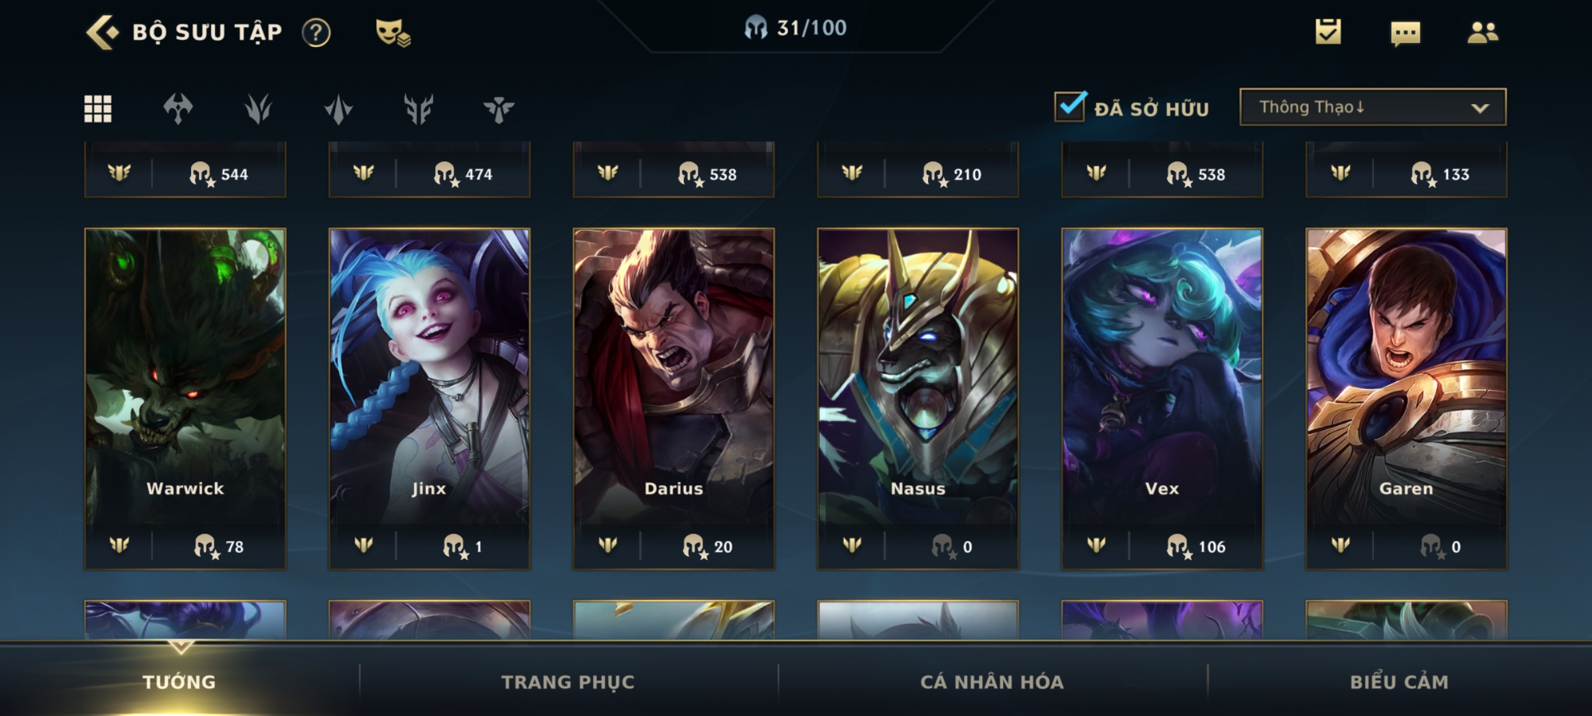Open the friends list icon
The image size is (1592, 716).
[1483, 32]
